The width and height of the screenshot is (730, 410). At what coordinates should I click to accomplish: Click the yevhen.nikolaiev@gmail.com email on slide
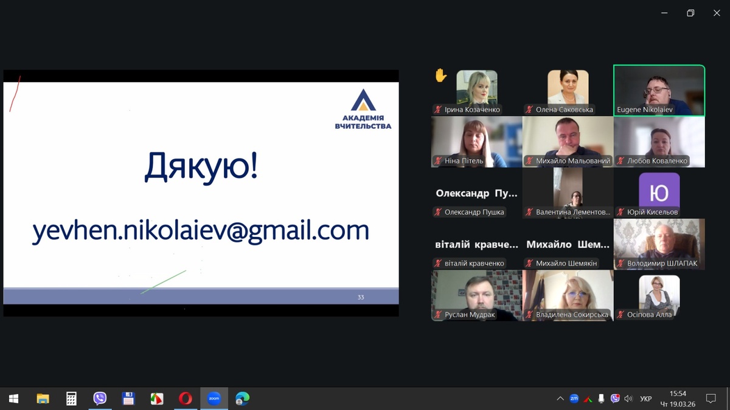(200, 231)
